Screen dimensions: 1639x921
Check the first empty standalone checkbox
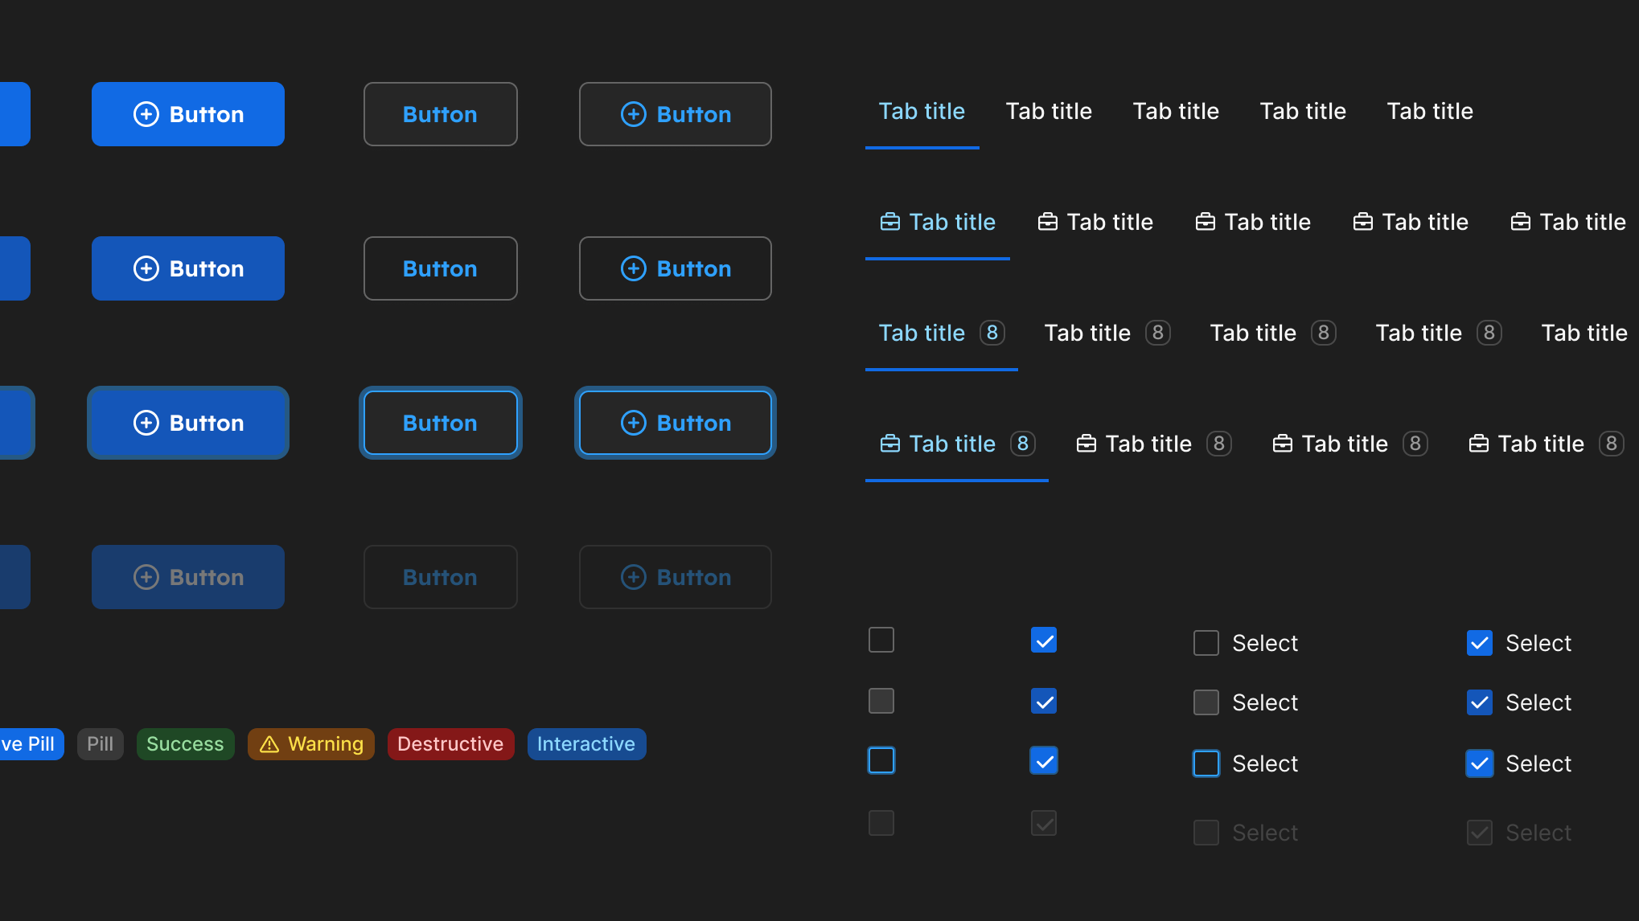point(881,640)
